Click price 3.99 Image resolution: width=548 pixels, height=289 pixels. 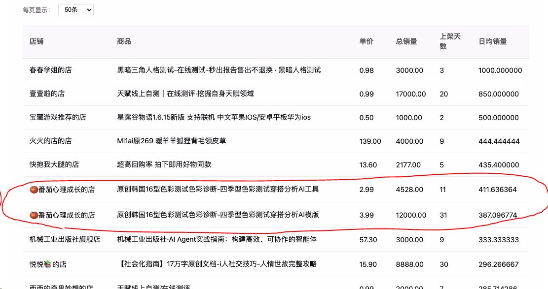366,215
